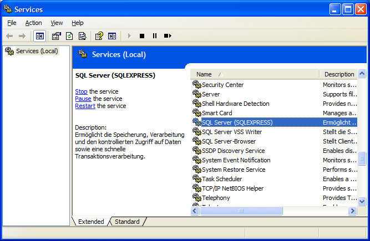Click the 'Ermöglicht' description cell of SQL Server
370x241 pixels.
339,122
